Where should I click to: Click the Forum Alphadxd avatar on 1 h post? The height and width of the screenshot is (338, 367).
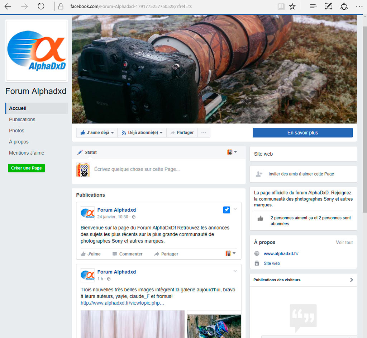point(87,275)
